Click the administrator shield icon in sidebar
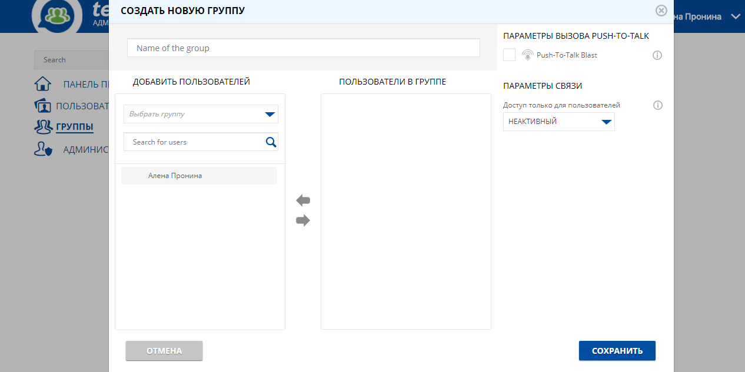The width and height of the screenshot is (745, 372). tap(43, 149)
